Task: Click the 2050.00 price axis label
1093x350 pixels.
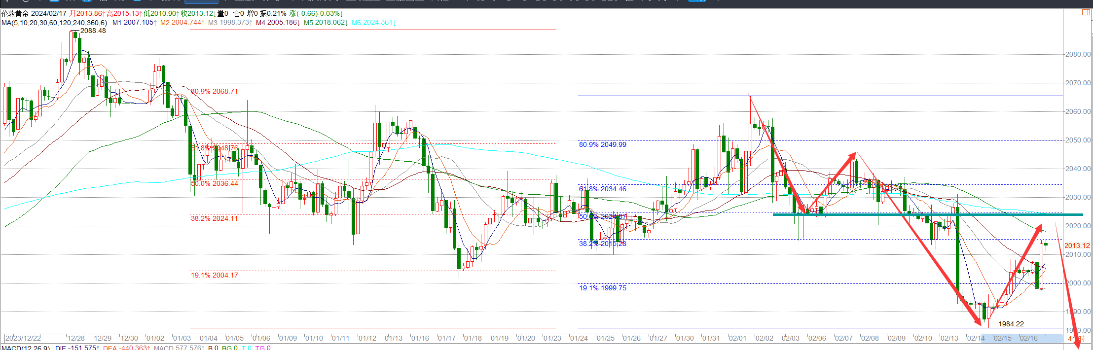Action: (x=1078, y=140)
